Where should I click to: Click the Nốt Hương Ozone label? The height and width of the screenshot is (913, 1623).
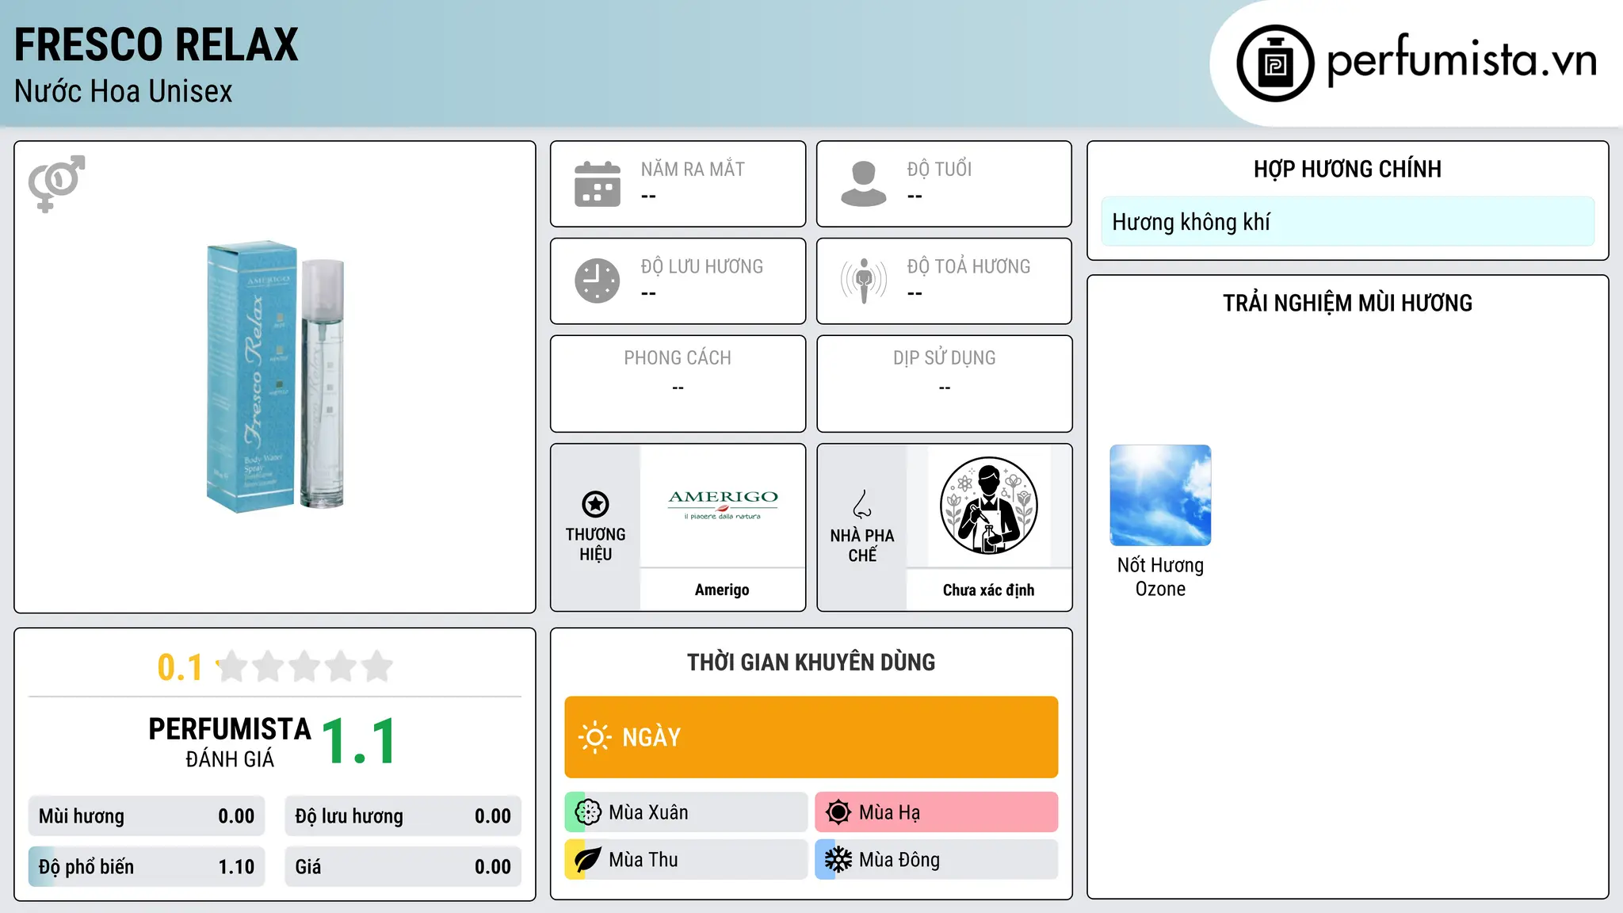tap(1160, 577)
